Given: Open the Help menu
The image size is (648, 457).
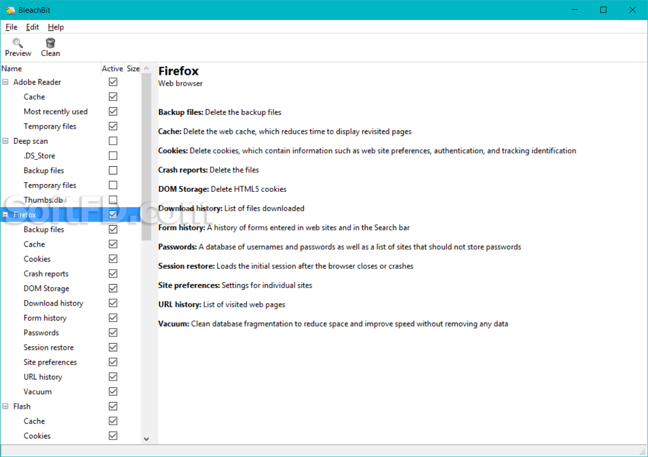Looking at the screenshot, I should click(x=56, y=27).
